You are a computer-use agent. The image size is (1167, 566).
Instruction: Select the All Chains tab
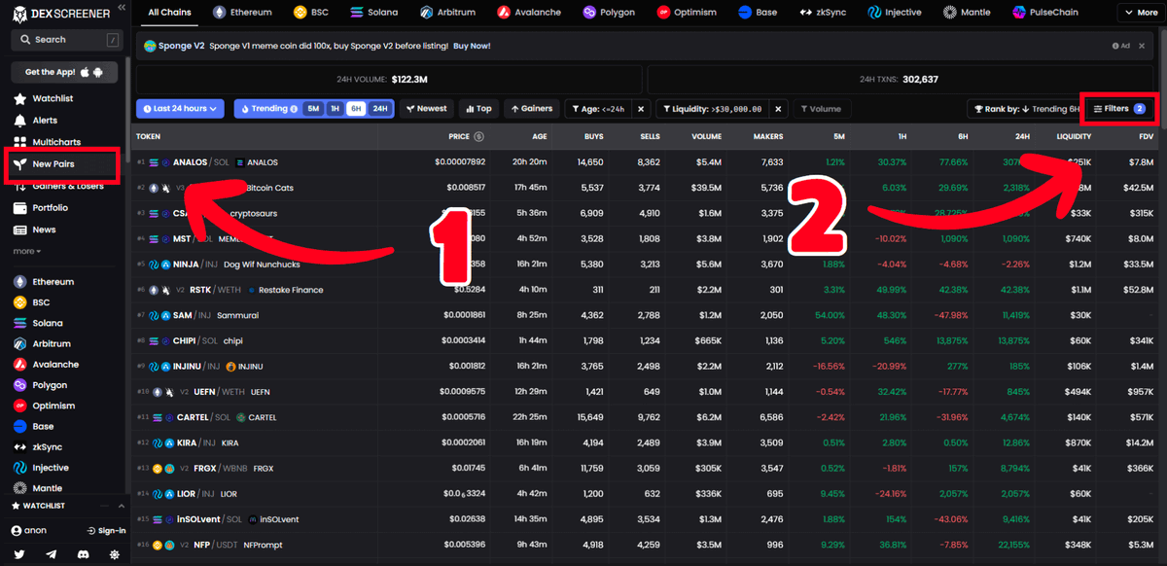[x=170, y=13]
